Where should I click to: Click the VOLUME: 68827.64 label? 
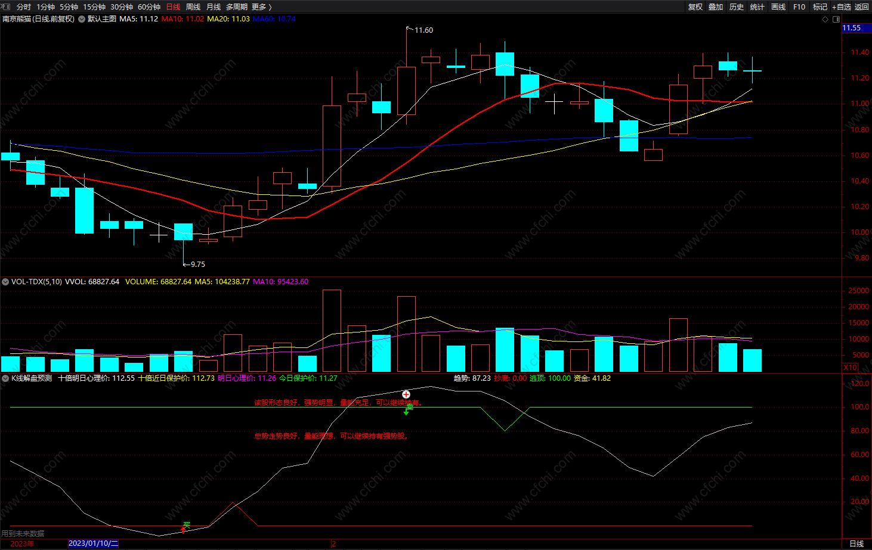(159, 282)
